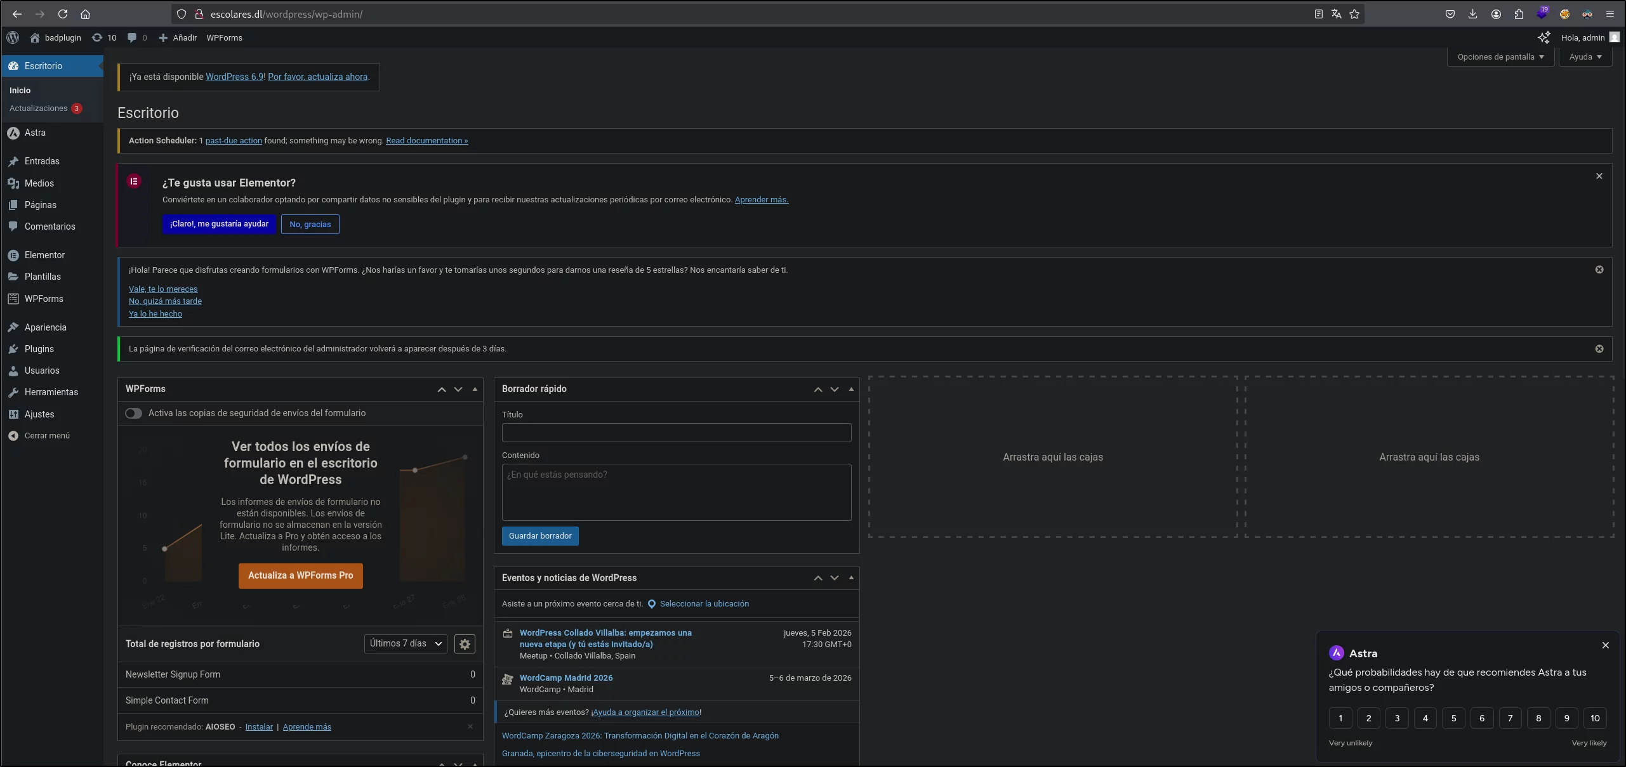This screenshot has height=767, width=1626.
Task: Rate Astra with score 10
Action: click(1595, 718)
